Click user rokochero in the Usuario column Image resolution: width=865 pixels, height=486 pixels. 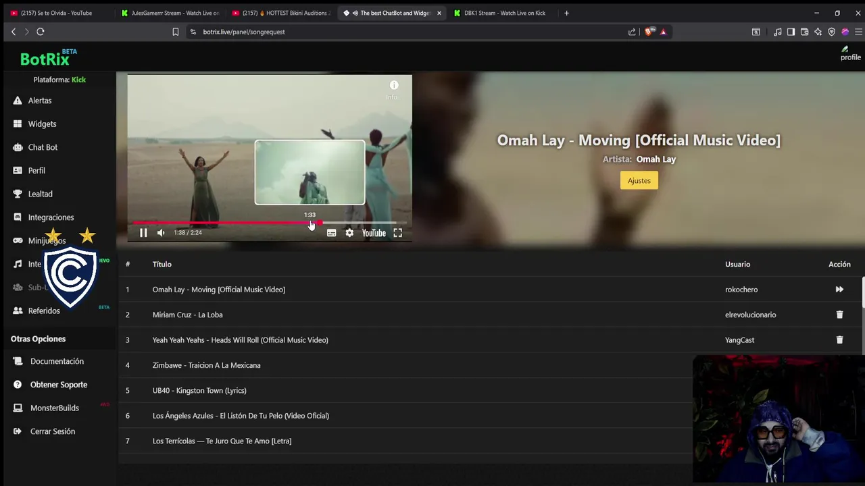tap(741, 290)
